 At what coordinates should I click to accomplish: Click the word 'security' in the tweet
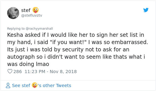coord(73,50)
